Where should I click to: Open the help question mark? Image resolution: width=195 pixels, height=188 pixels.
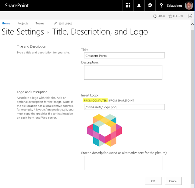tap(161, 5)
